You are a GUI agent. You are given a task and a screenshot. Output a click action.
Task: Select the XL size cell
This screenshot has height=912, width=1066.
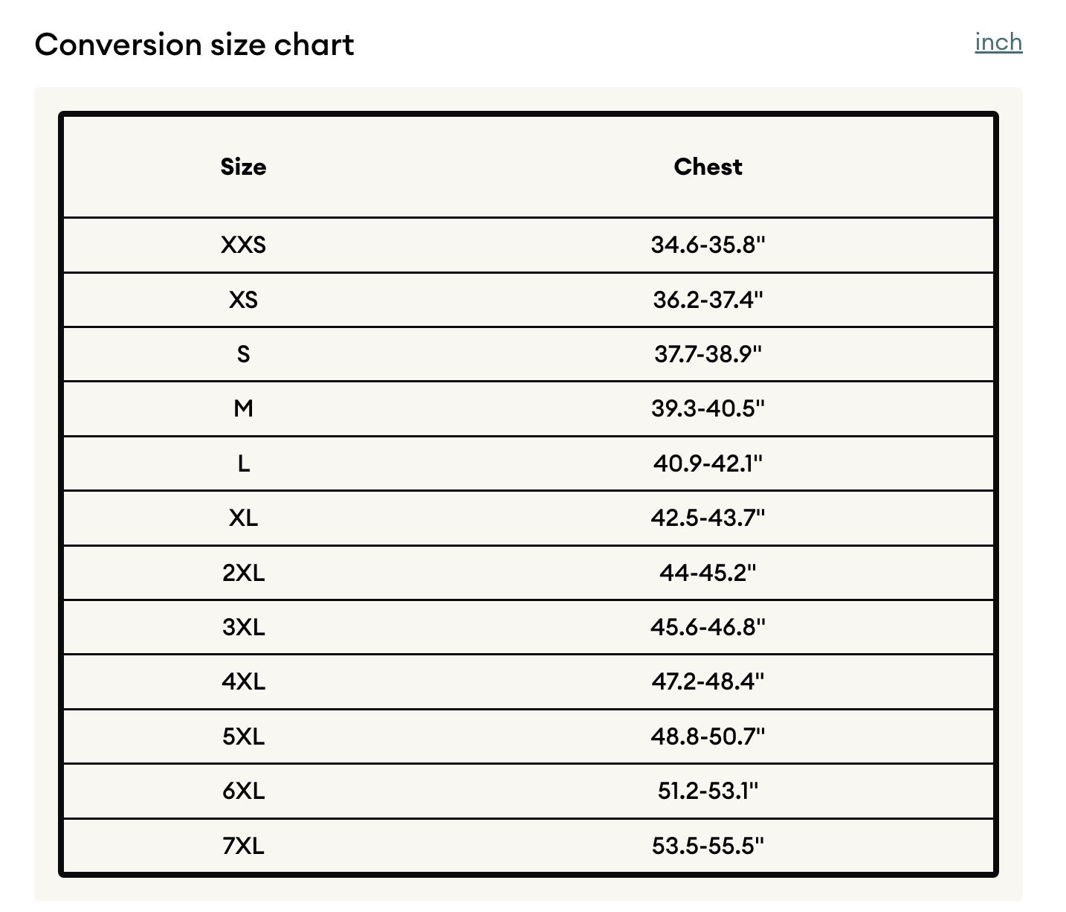(243, 518)
